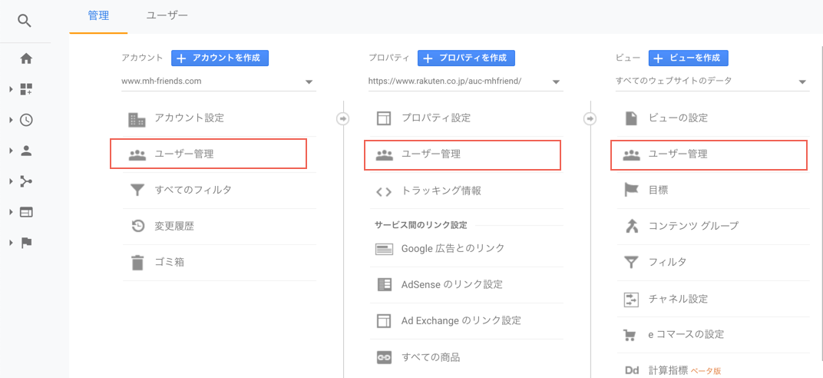Open ゴミ箱 trash can item
823x378 pixels.
(220, 263)
